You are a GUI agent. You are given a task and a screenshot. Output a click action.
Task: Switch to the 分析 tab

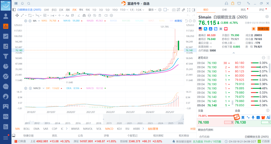click(225, 10)
